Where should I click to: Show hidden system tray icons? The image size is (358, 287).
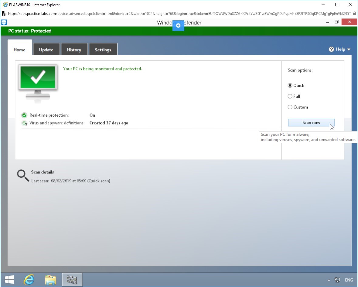tap(329, 280)
